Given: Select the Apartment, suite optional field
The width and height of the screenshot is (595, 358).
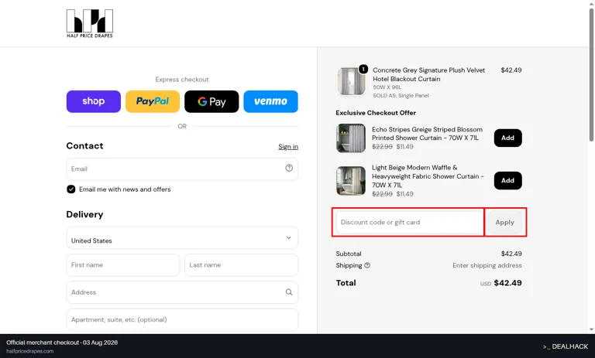Looking at the screenshot, I should point(182,319).
